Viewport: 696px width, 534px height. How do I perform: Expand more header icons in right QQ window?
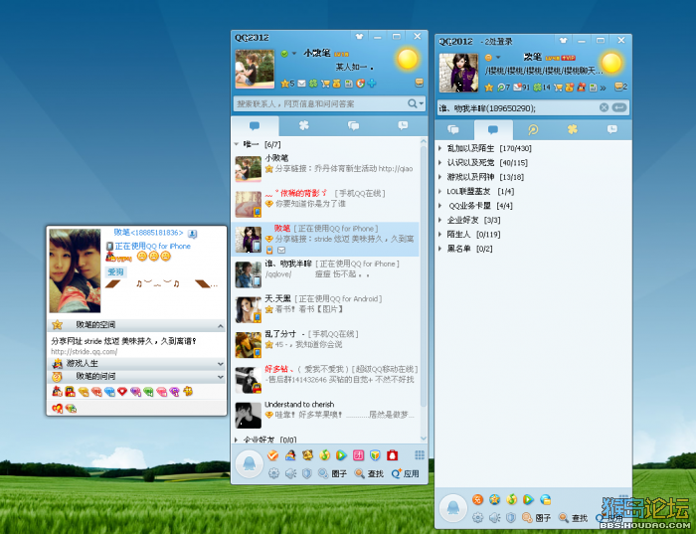(x=603, y=88)
